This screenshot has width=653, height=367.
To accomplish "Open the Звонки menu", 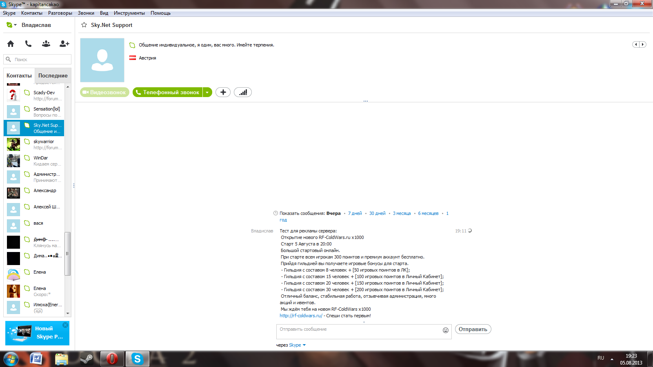I will pyautogui.click(x=86, y=13).
